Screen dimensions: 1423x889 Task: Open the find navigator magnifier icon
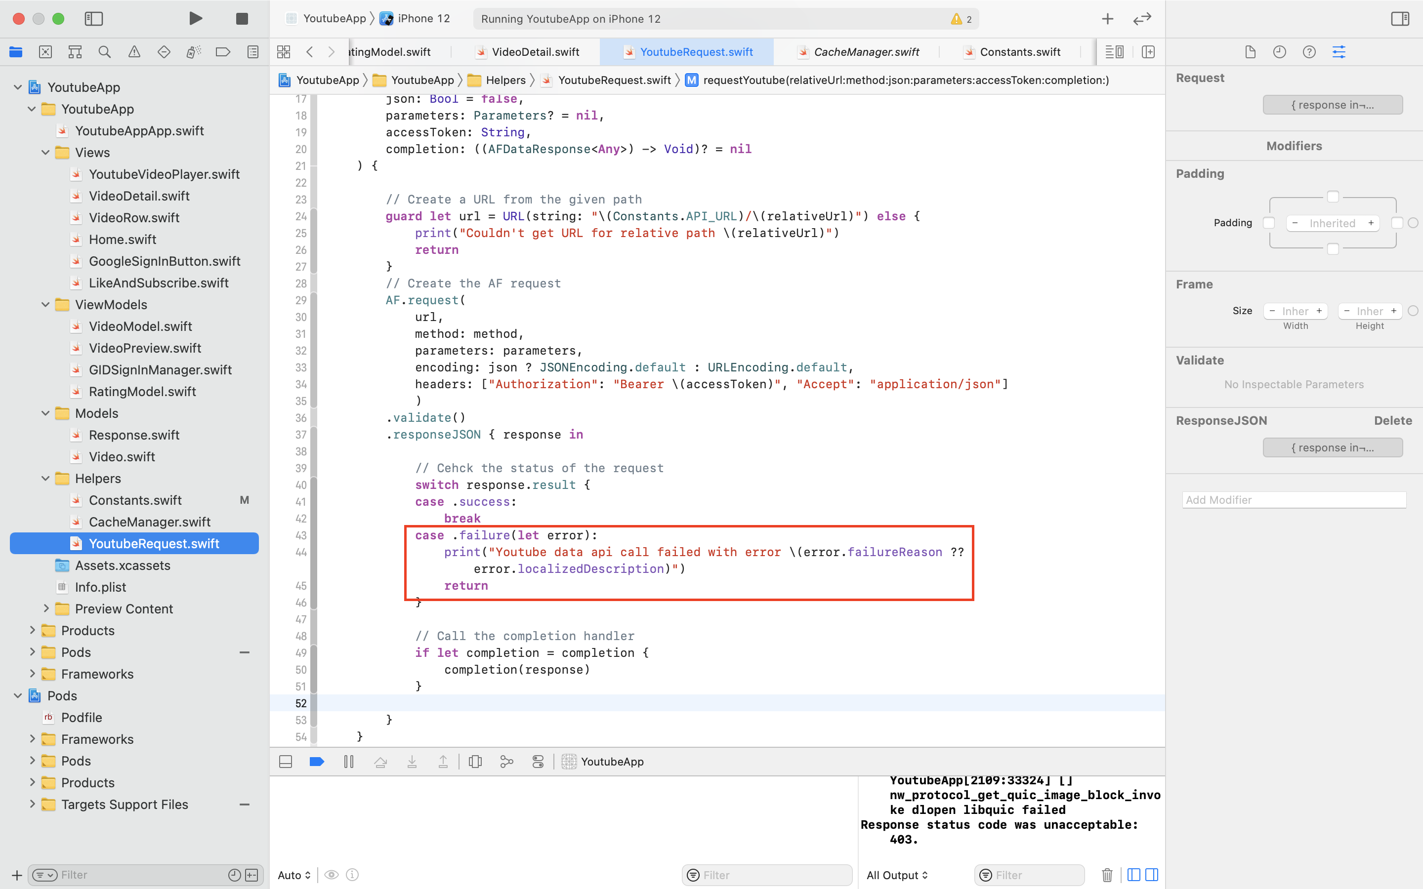[x=105, y=52]
